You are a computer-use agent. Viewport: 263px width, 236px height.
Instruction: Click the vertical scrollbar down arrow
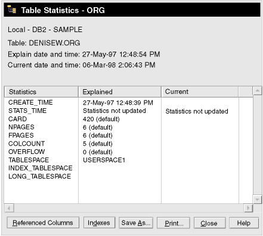coord(258,199)
